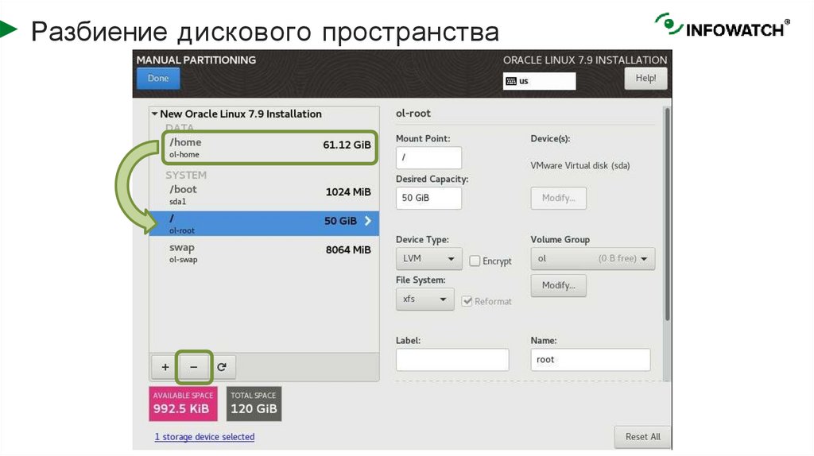Open the Volume Group ol dropdown
The image size is (814, 456).
(592, 258)
